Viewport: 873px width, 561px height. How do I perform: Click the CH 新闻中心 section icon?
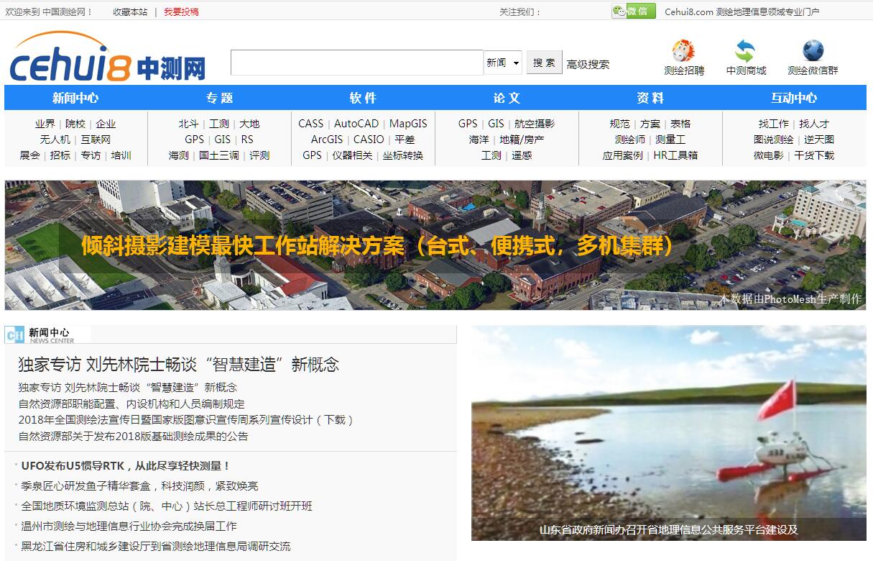coord(14,334)
